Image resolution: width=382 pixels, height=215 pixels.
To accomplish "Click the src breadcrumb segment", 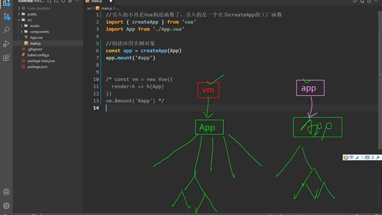I will pyautogui.click(x=89, y=8).
